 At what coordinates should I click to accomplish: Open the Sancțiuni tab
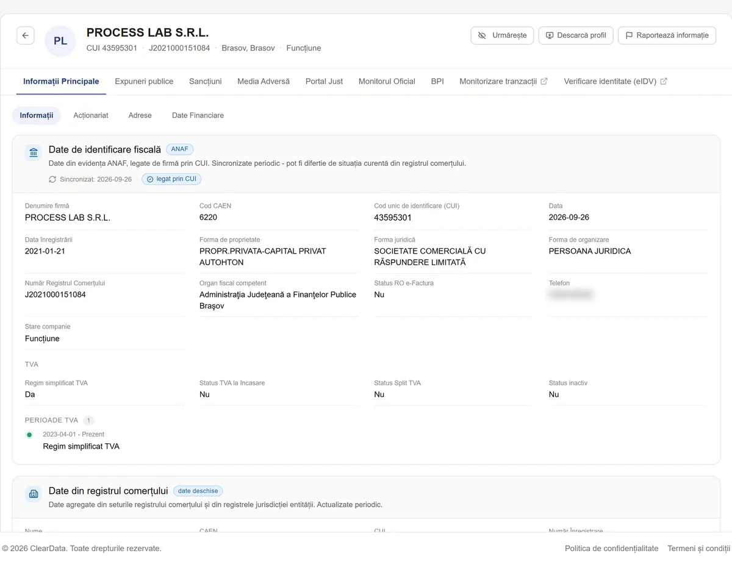point(206,81)
